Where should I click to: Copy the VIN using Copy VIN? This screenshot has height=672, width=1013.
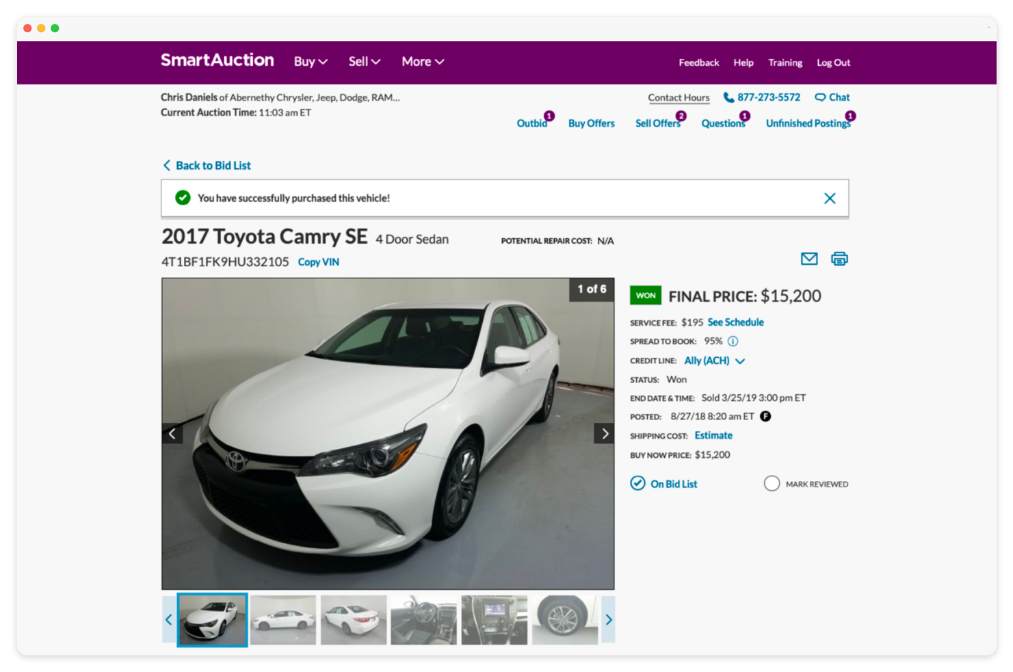pos(318,262)
